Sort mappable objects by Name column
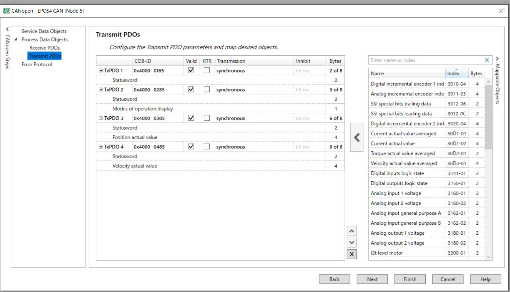 [407, 73]
